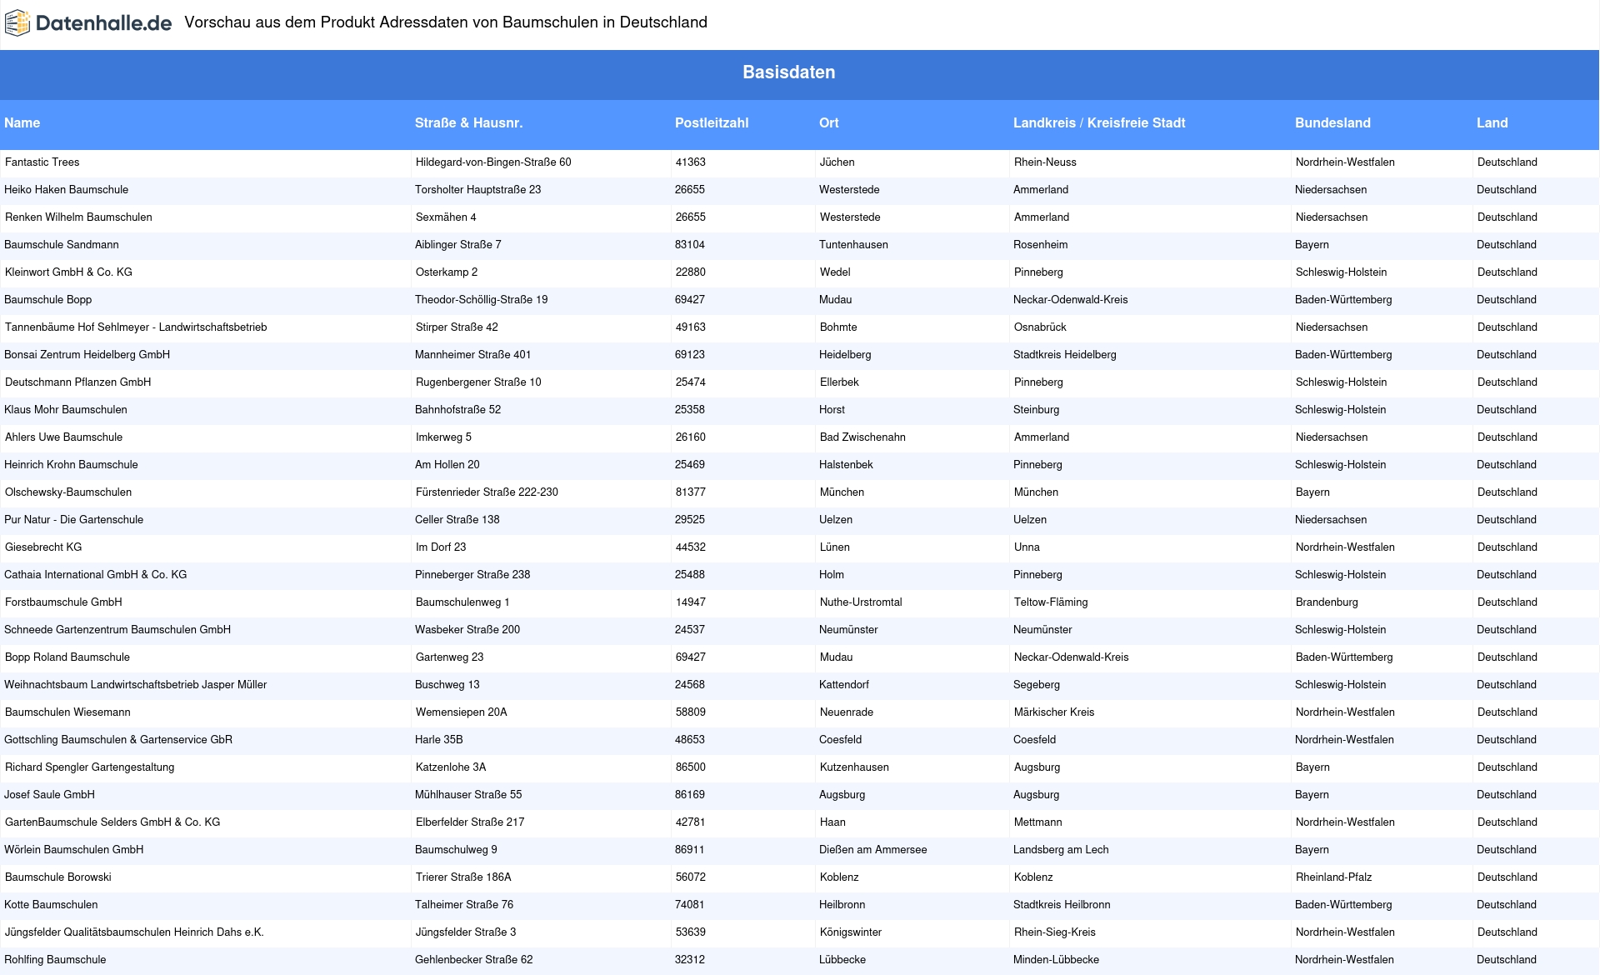This screenshot has height=975, width=1600.
Task: Click Königswinter town cell
Action: pyautogui.click(x=851, y=932)
